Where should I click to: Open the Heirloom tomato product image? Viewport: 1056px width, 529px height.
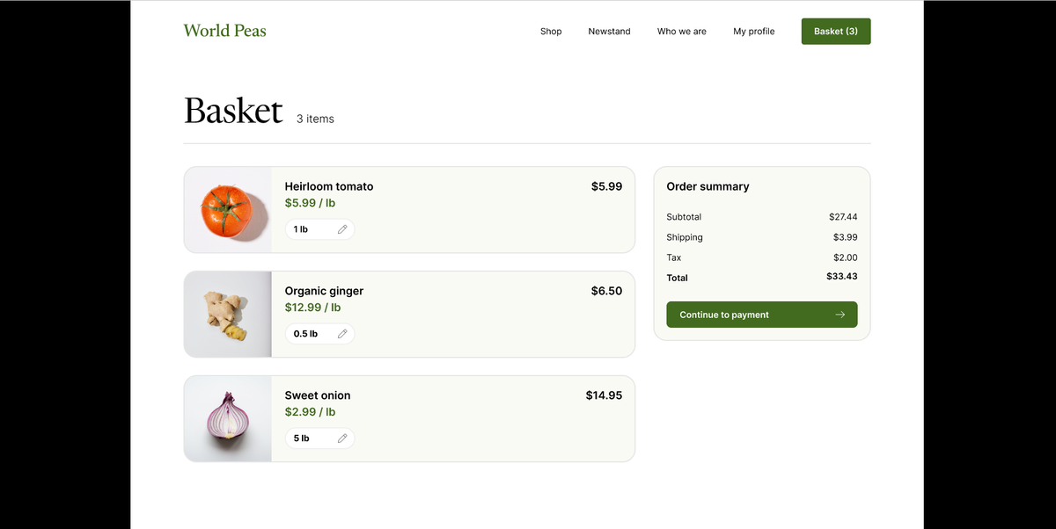coord(228,210)
